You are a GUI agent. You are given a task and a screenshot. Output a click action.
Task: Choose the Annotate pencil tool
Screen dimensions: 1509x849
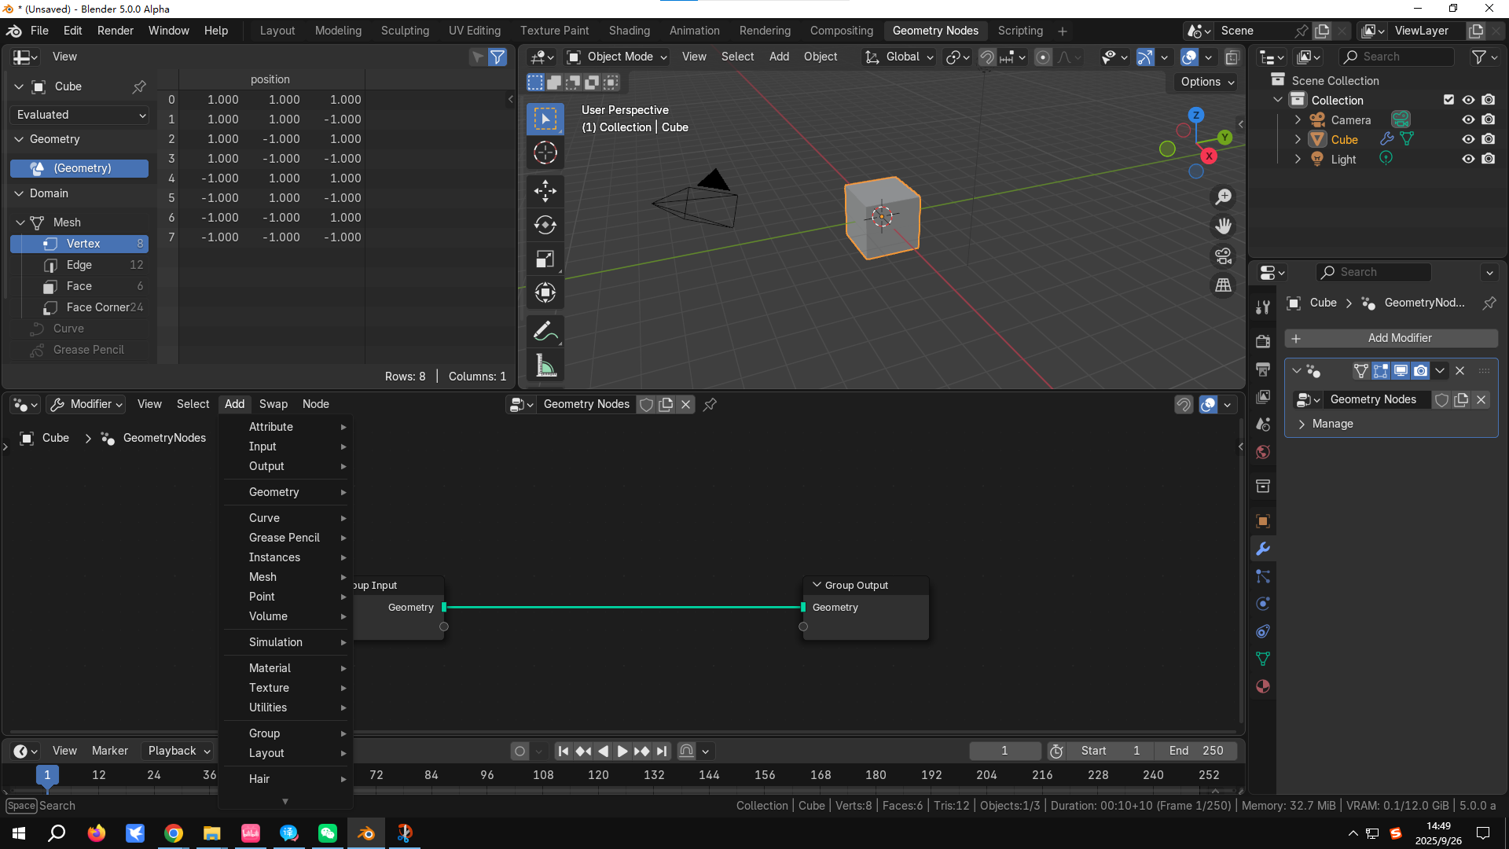click(545, 332)
